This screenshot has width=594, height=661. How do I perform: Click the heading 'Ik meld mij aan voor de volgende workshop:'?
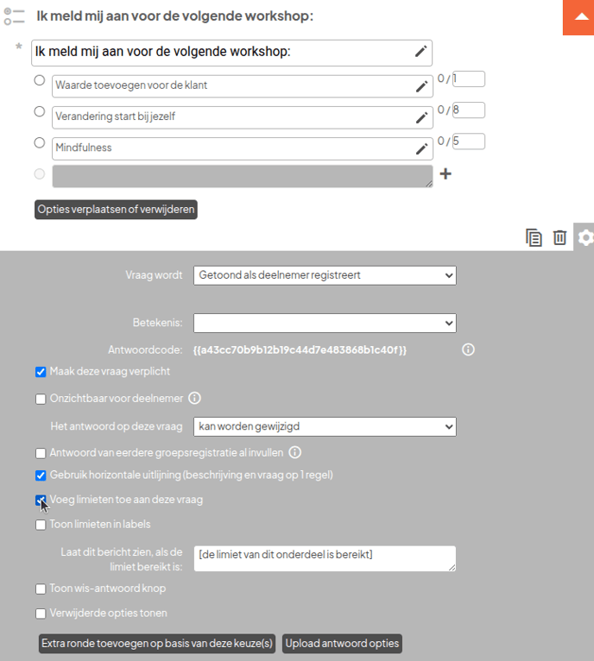point(174,16)
